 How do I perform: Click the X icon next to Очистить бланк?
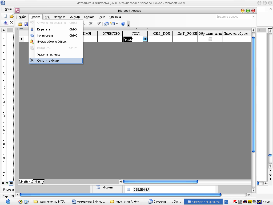click(32, 61)
